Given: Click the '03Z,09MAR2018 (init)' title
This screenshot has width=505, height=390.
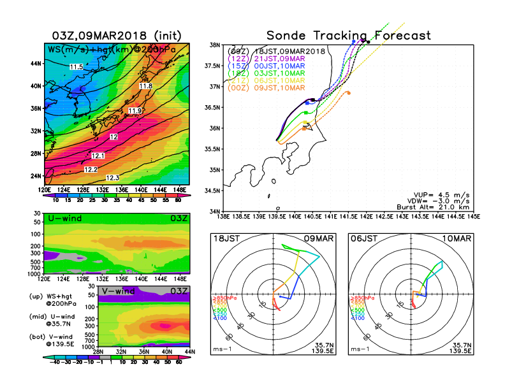Looking at the screenshot, I should coord(117,36).
